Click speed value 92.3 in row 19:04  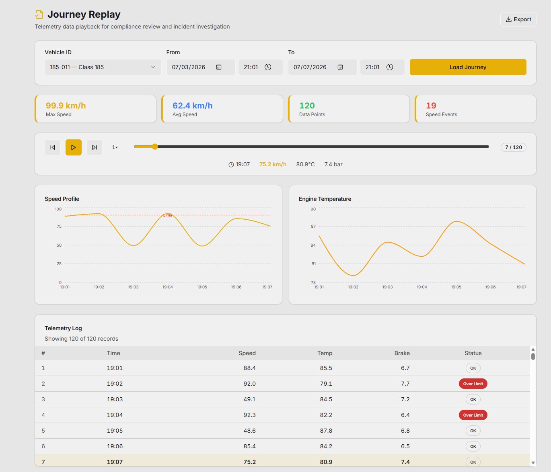tap(249, 415)
